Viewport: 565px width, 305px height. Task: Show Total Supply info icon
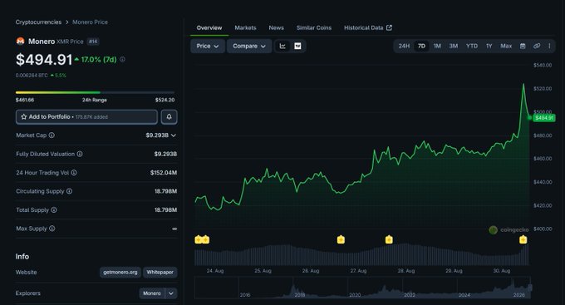click(x=54, y=209)
